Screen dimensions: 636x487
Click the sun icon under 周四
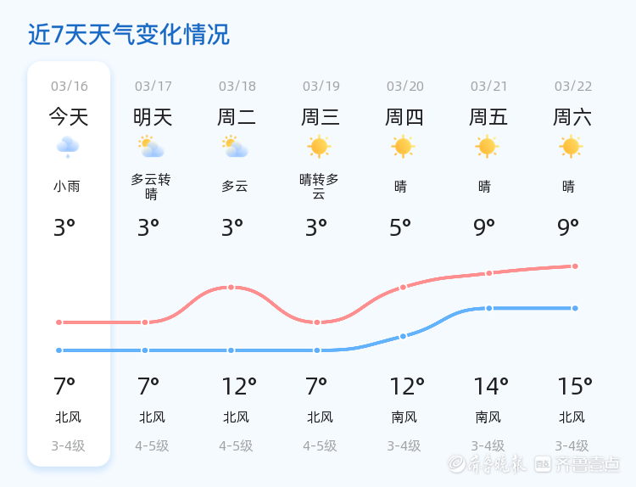click(x=403, y=146)
